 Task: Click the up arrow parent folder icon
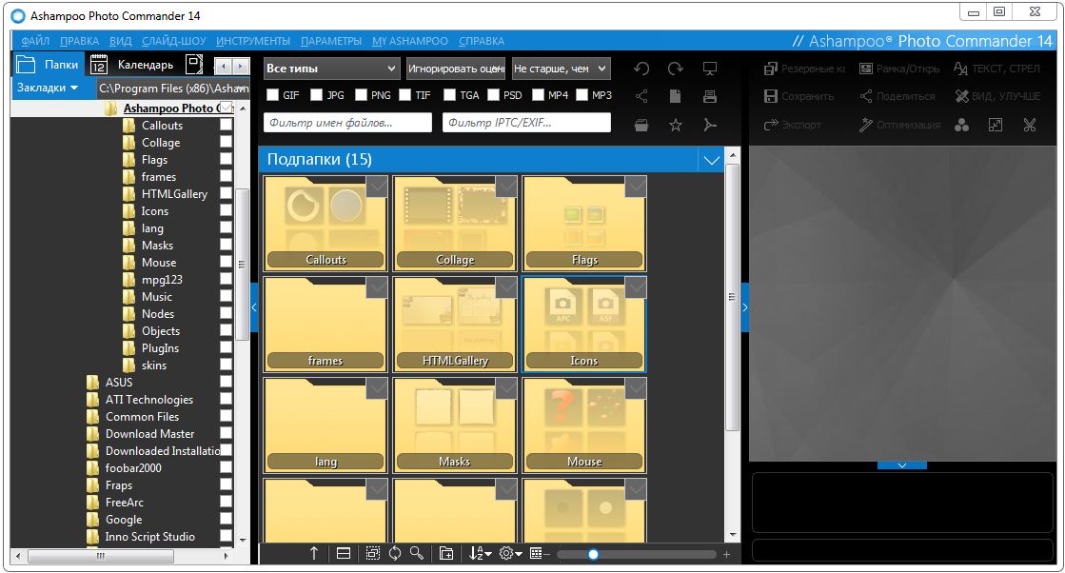tap(314, 554)
